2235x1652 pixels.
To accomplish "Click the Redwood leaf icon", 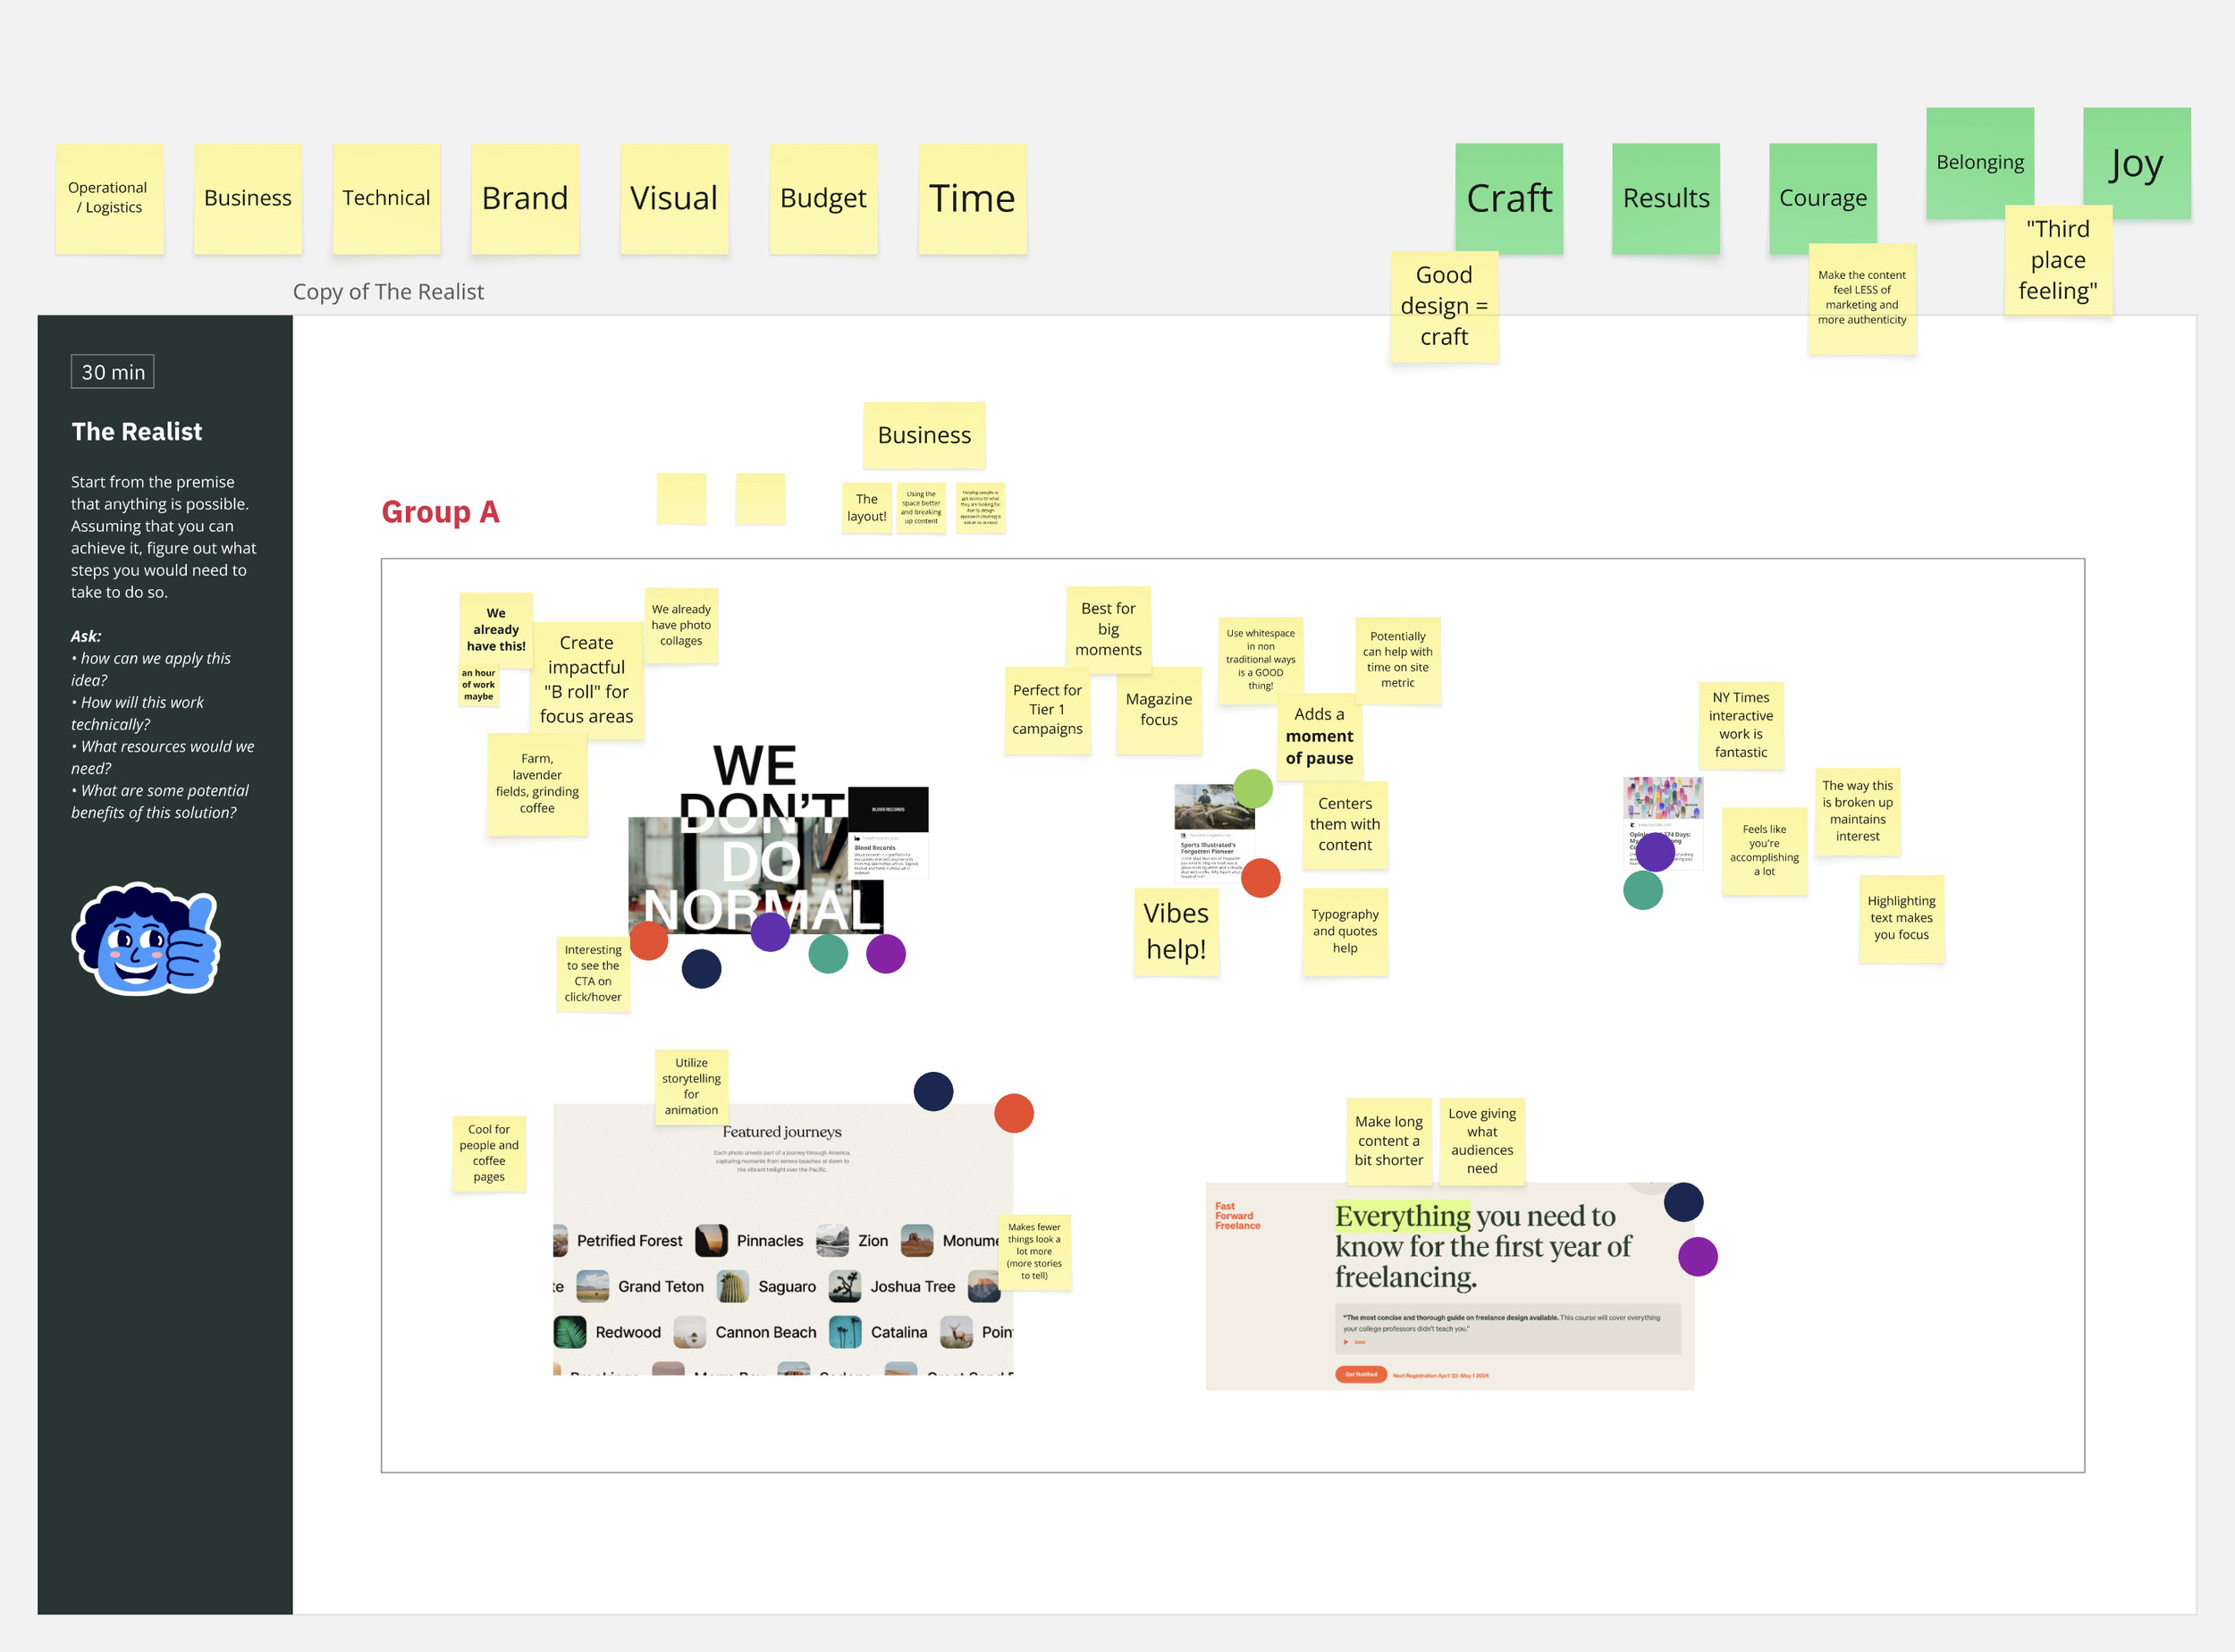I will coord(570,1332).
